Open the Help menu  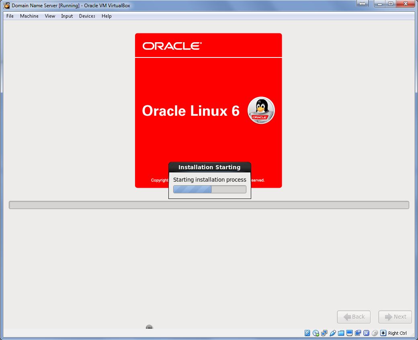pos(107,16)
